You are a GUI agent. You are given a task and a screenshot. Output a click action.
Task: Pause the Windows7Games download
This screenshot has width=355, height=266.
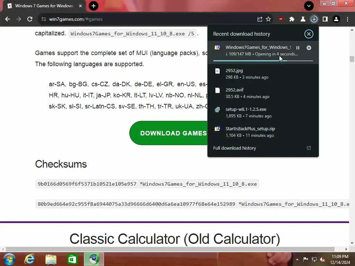click(298, 48)
